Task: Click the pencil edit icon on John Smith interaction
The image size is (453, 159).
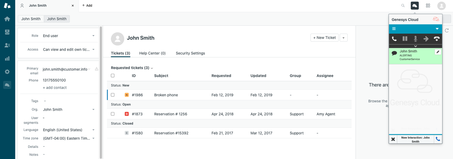Action: (x=438, y=52)
